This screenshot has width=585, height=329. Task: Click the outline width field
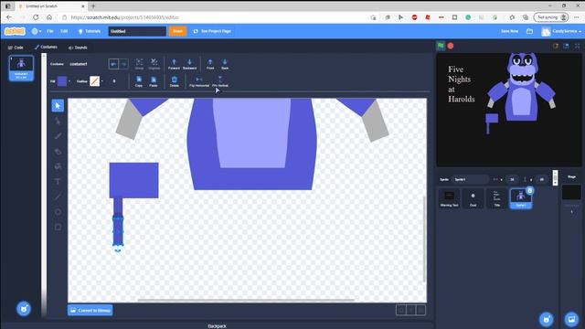click(x=115, y=81)
